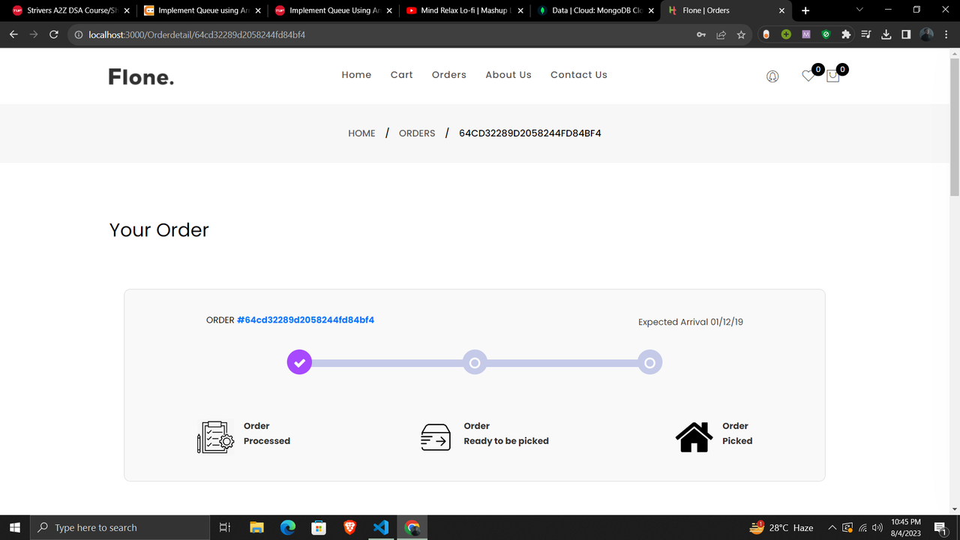The height and width of the screenshot is (540, 960).
Task: Click the Order Picked label
Action: pyautogui.click(x=737, y=433)
